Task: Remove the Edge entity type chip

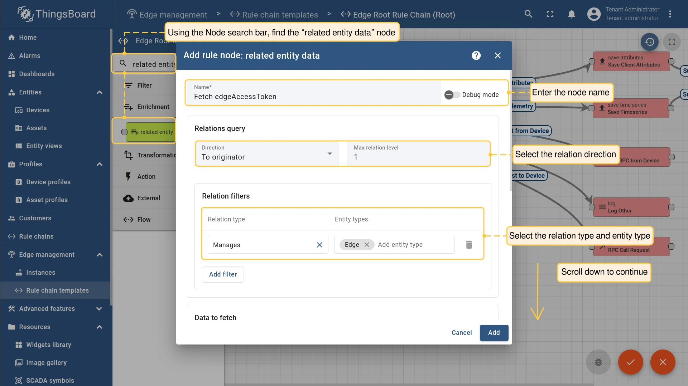Action: coord(367,245)
